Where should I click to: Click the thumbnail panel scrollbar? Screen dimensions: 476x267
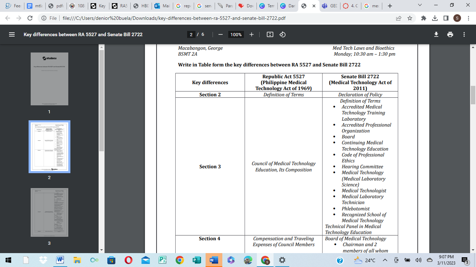coord(101,101)
